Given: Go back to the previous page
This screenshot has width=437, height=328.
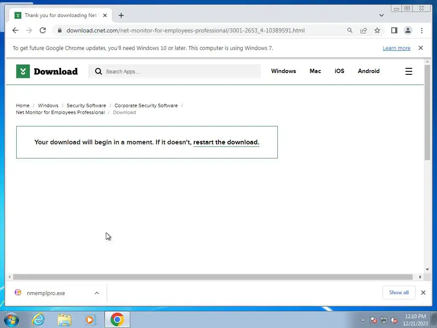Looking at the screenshot, I should tap(15, 30).
